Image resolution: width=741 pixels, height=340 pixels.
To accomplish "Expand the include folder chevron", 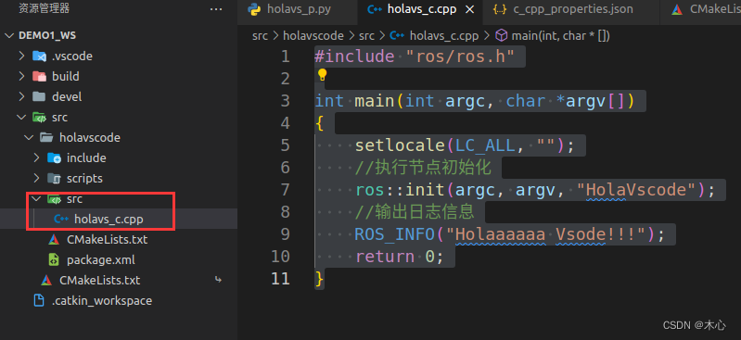I will (x=36, y=158).
